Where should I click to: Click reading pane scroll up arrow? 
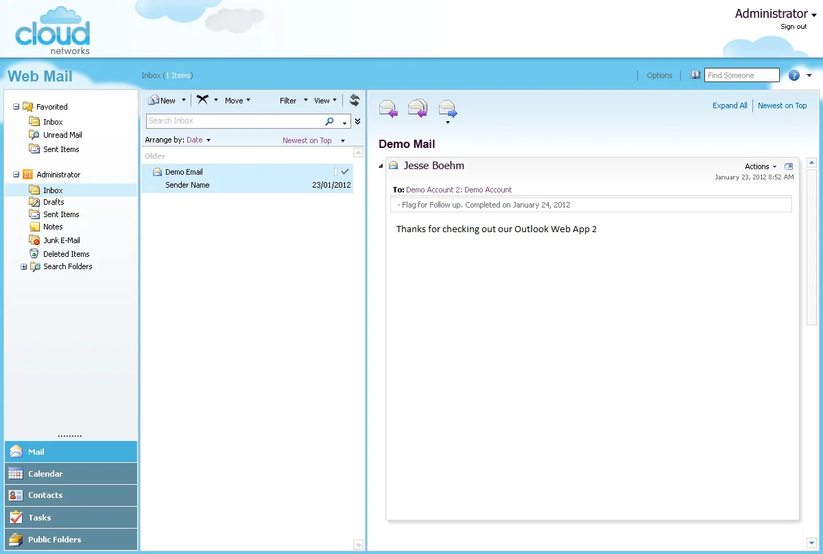(811, 163)
